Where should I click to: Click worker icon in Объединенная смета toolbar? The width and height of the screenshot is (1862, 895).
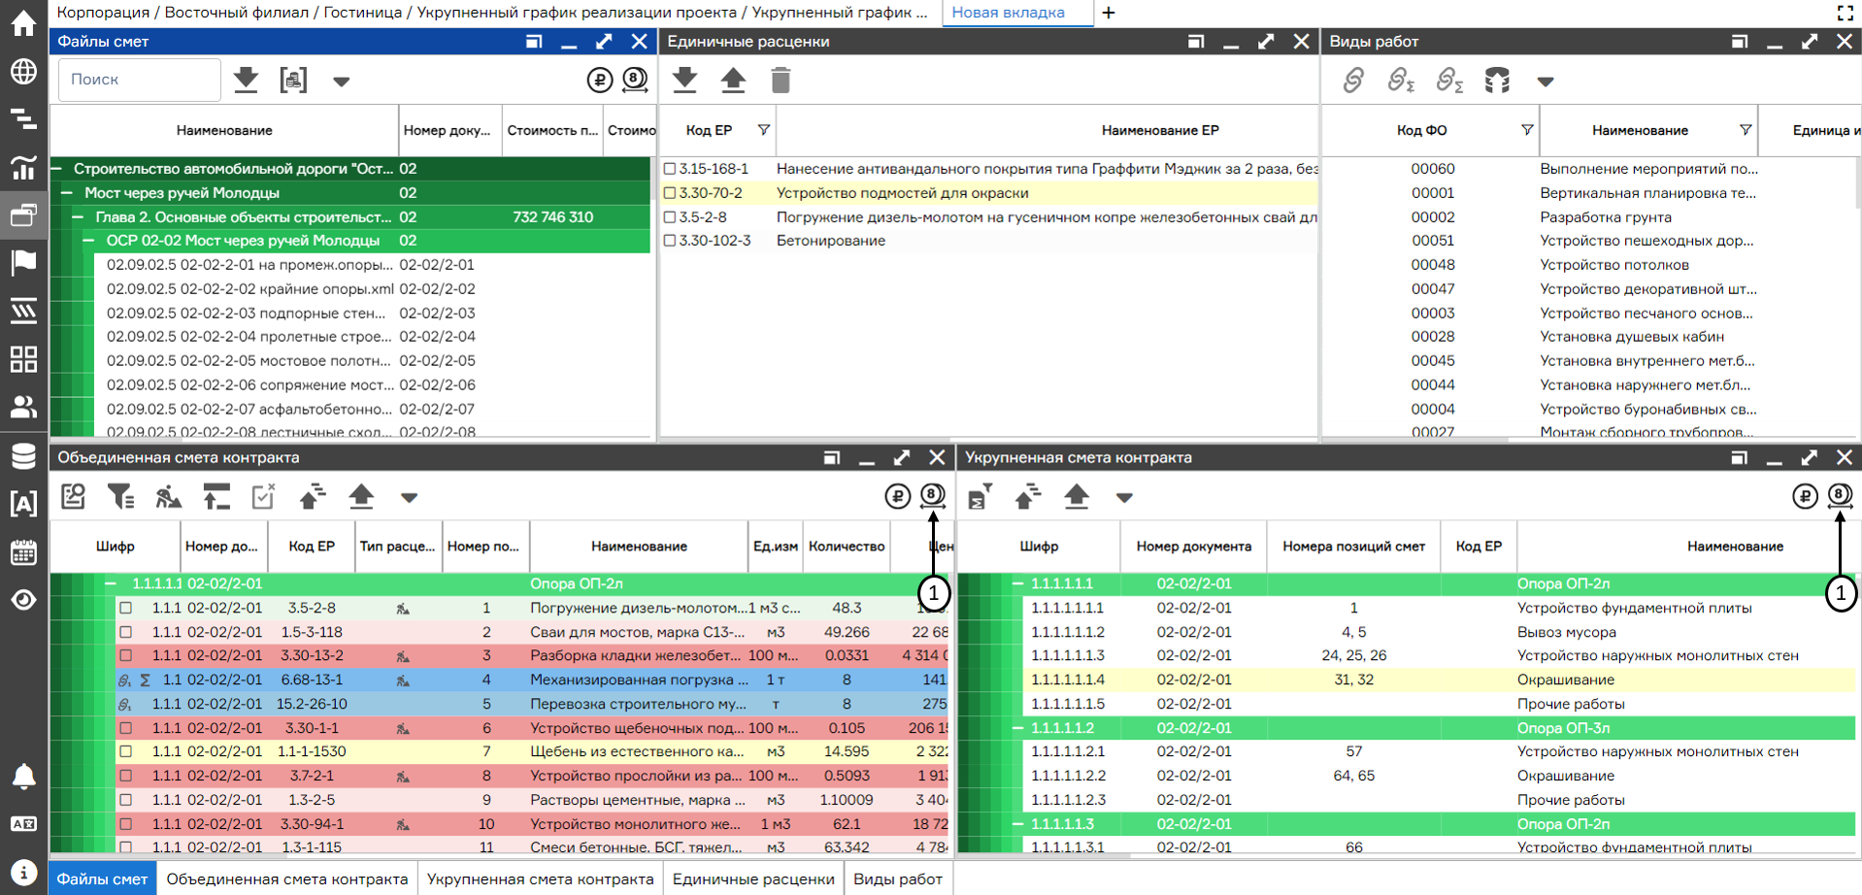169,497
